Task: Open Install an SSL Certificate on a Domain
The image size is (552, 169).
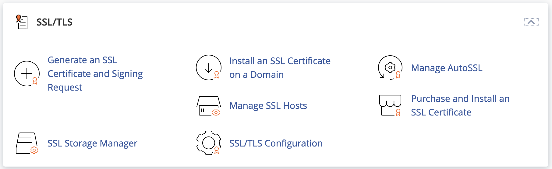Action: (x=280, y=67)
